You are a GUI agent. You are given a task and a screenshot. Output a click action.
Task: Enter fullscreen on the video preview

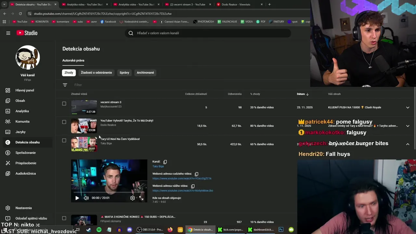click(x=141, y=198)
